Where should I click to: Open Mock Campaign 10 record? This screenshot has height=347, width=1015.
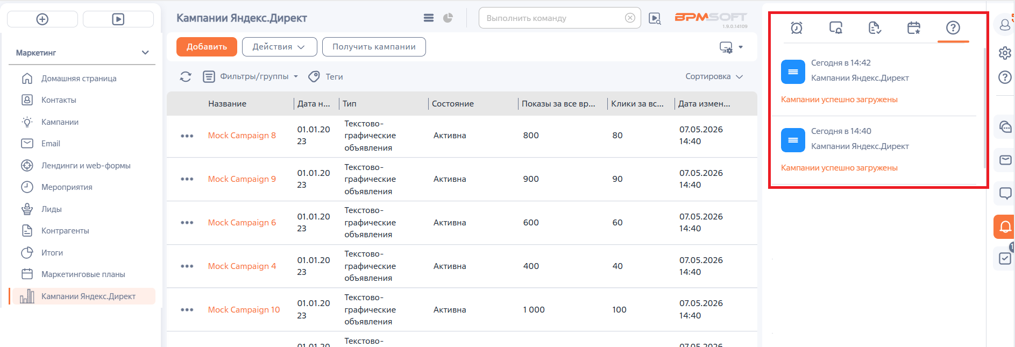(x=244, y=310)
